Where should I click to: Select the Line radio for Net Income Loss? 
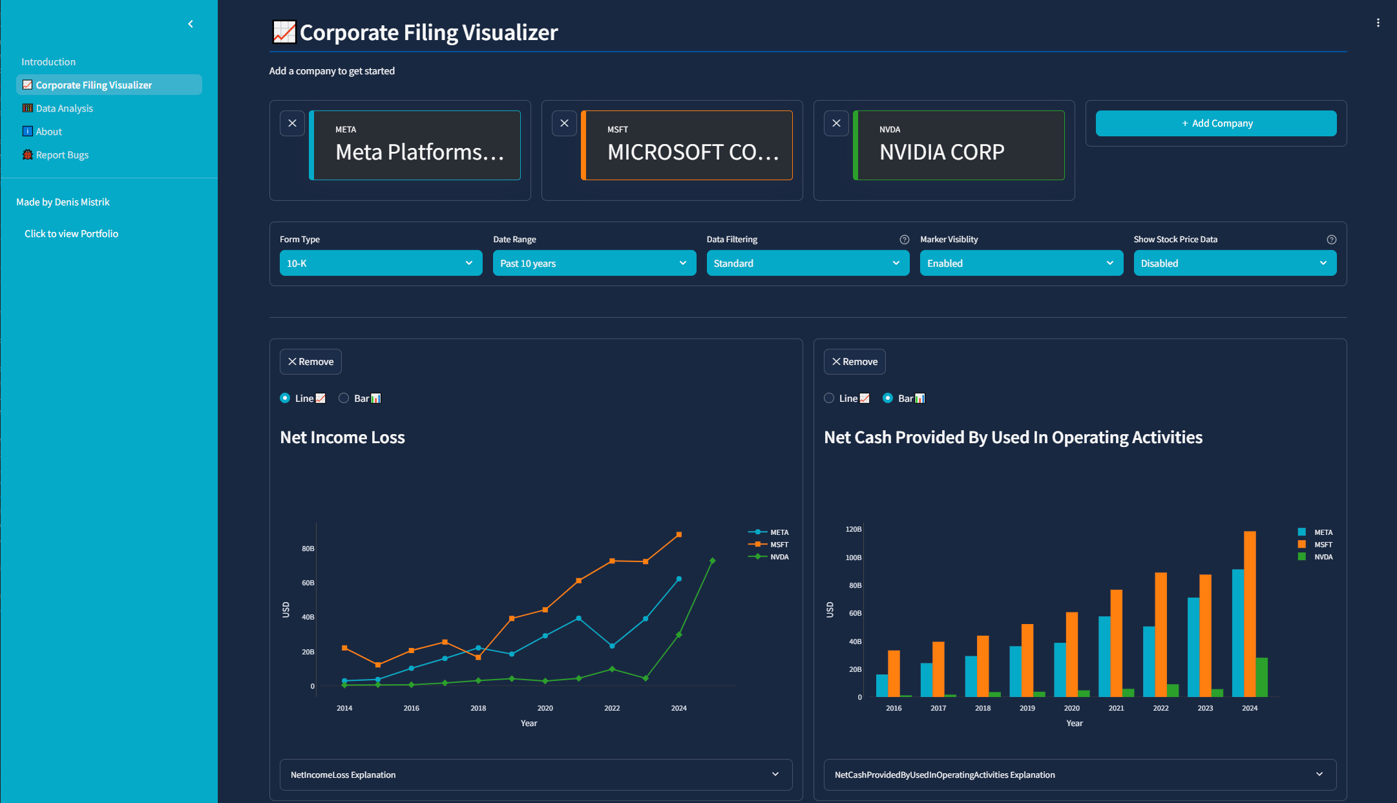click(285, 399)
